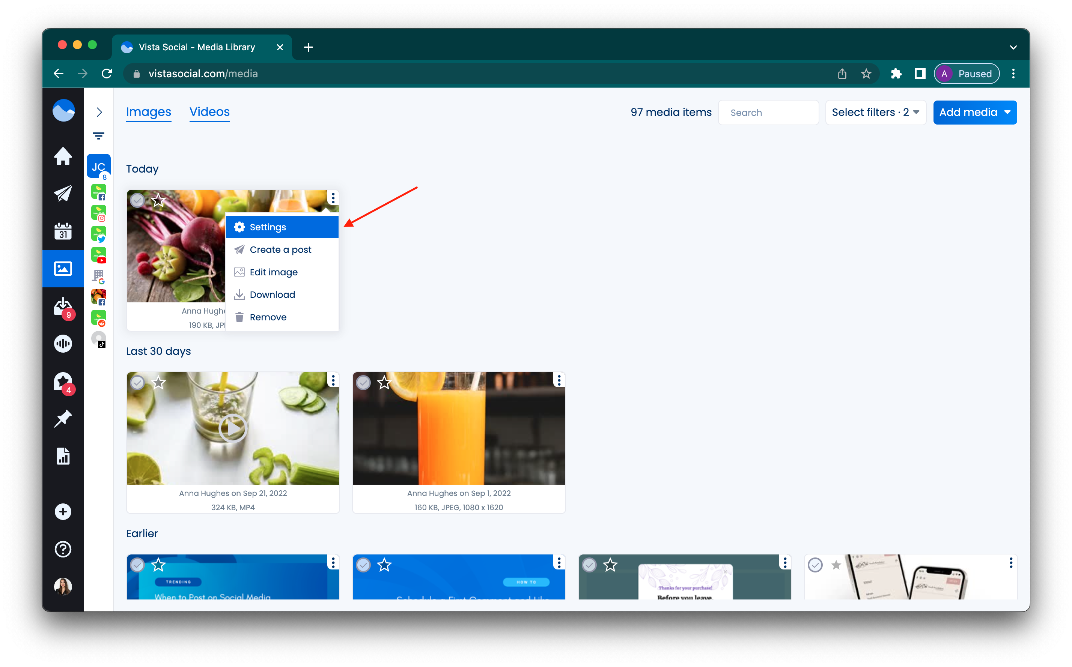Open the user avatar in sidebar

tap(63, 586)
